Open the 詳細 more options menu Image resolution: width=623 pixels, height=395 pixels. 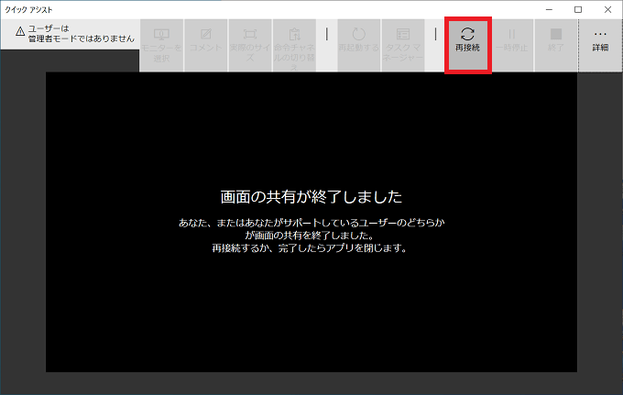[600, 45]
